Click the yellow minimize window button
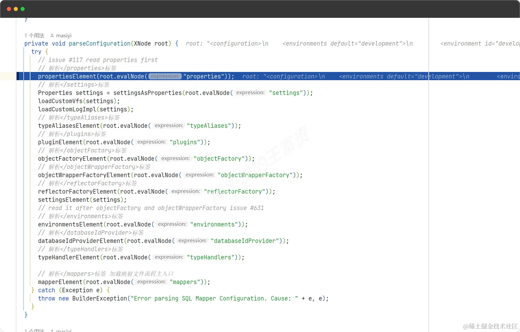 click(16, 9)
